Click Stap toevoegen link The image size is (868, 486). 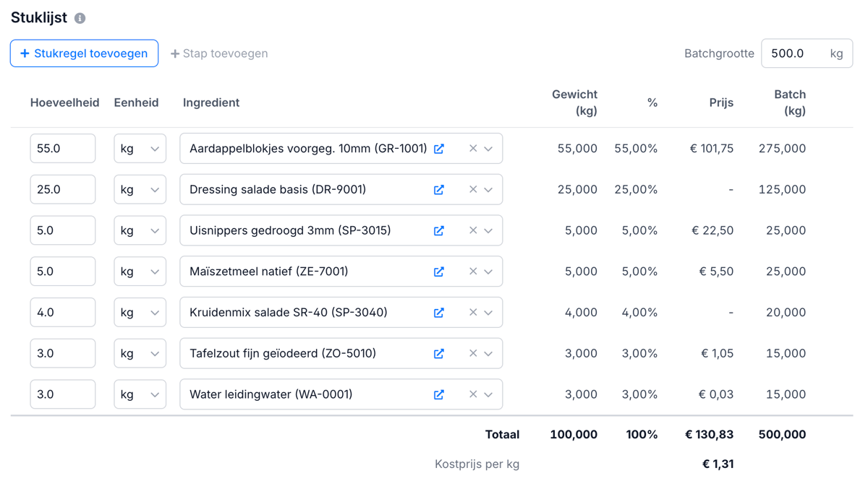219,53
